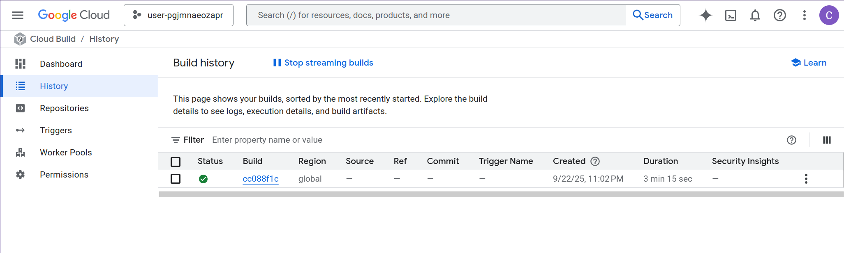Check the select-all builds checkbox
Screen dimensions: 844x253
(x=176, y=162)
